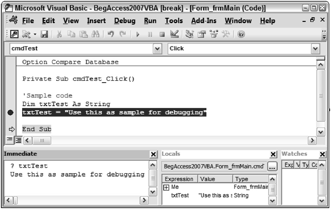Toggle the breakpoint dot in margin
This screenshot has height=209, width=331.
(10, 113)
